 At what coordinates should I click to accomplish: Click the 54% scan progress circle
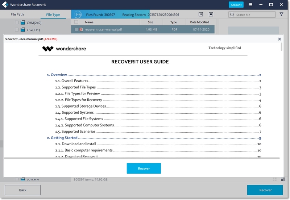click(78, 14)
